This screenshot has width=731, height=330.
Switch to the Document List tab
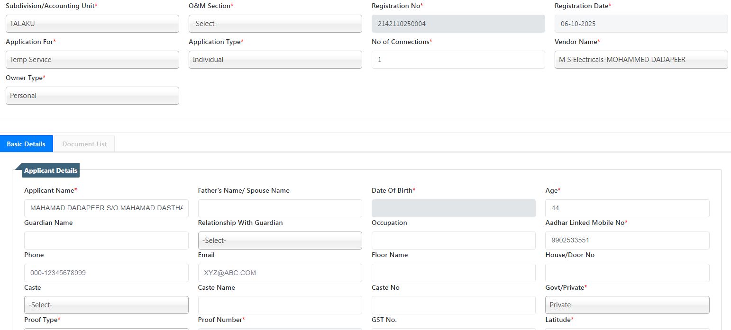84,144
